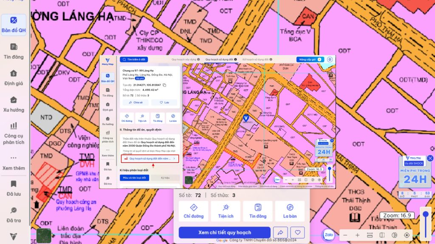Expand Xem thêm in the main sidebar

tap(14, 162)
